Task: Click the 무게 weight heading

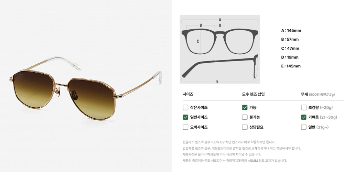Action: (x=304, y=94)
